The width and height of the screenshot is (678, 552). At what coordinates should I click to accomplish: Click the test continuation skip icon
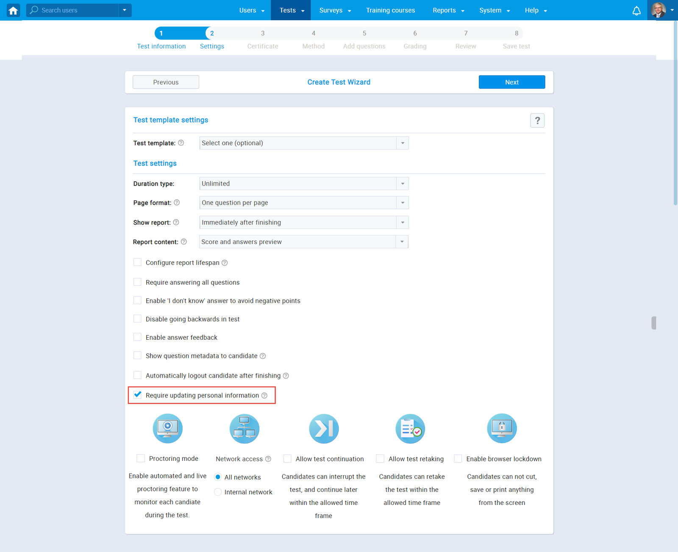[x=324, y=428]
